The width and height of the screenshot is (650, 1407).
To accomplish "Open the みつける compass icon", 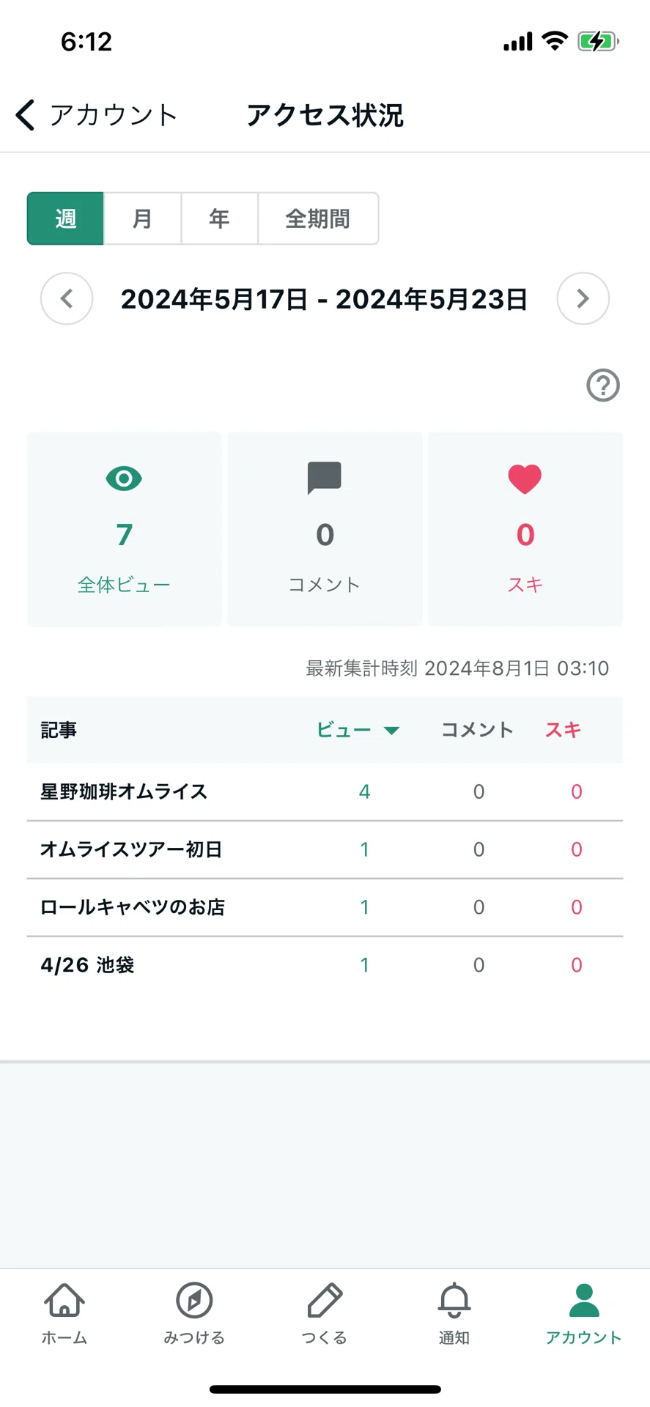I will (194, 1301).
